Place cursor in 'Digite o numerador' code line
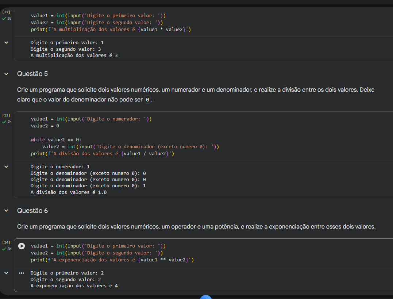Screen dimensions: 393x299 (91, 119)
